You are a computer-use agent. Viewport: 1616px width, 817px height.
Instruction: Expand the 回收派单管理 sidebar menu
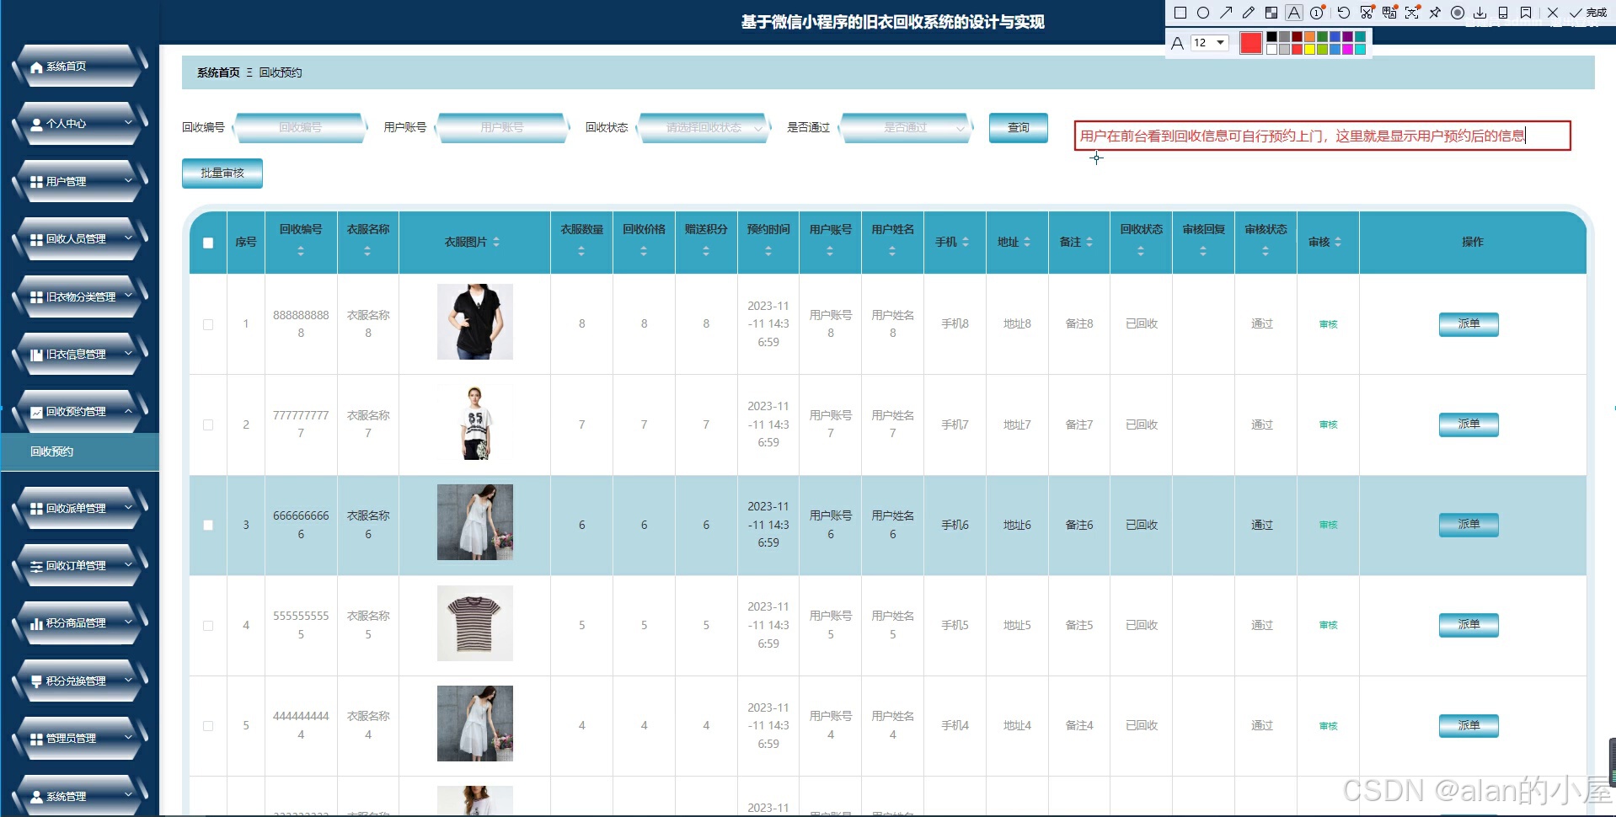pyautogui.click(x=80, y=509)
